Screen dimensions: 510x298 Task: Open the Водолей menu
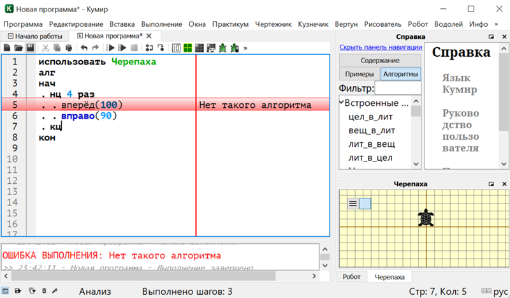448,24
